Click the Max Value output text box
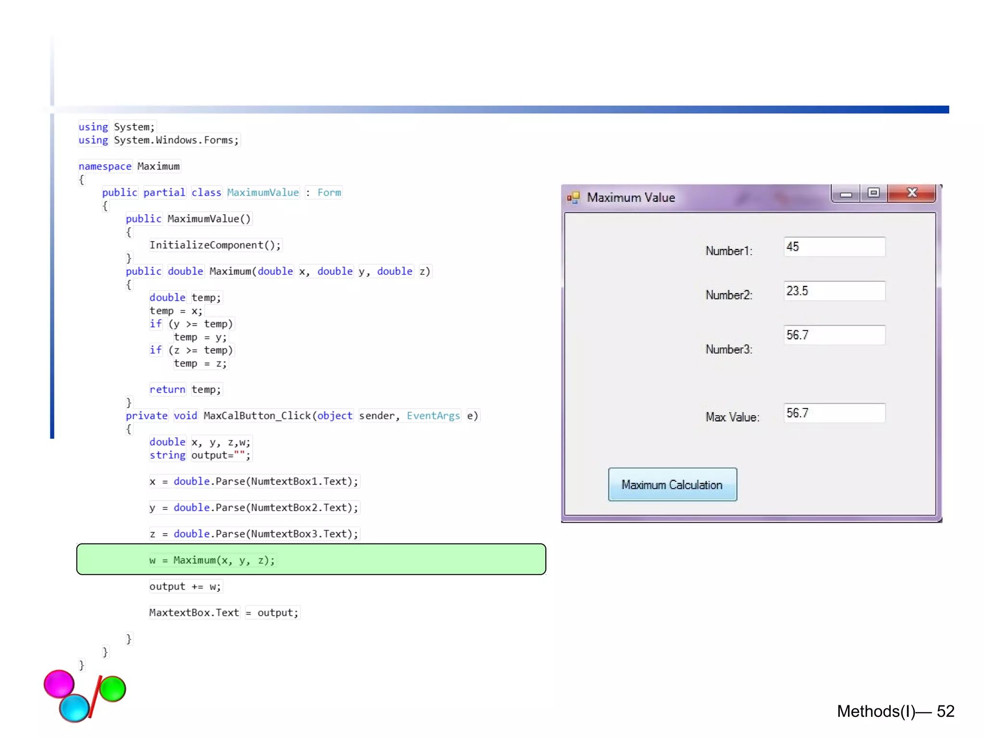984x738 pixels. point(834,413)
